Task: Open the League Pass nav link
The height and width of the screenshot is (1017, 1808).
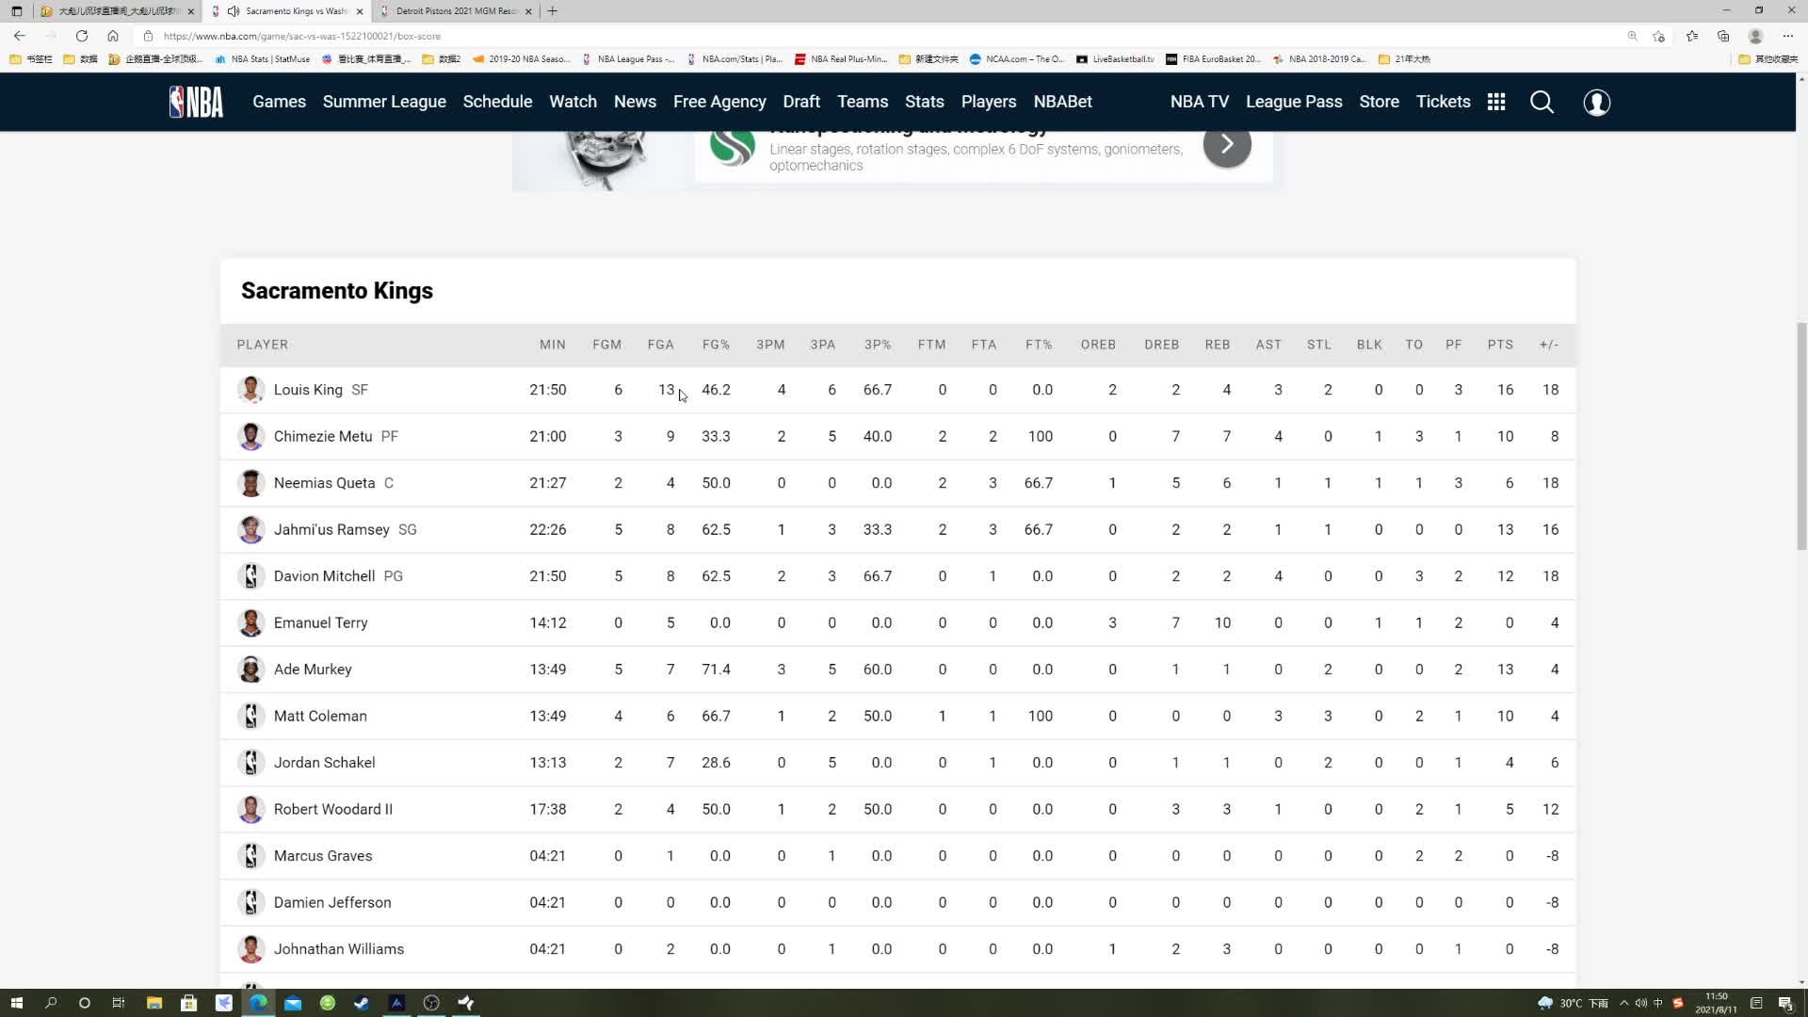Action: pyautogui.click(x=1293, y=102)
